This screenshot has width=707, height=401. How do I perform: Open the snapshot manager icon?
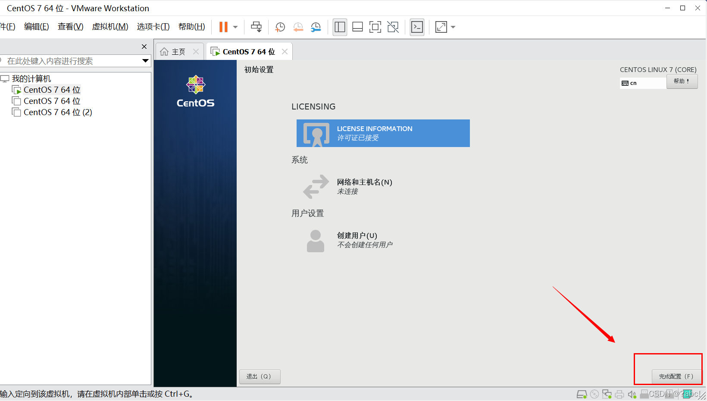(x=316, y=27)
